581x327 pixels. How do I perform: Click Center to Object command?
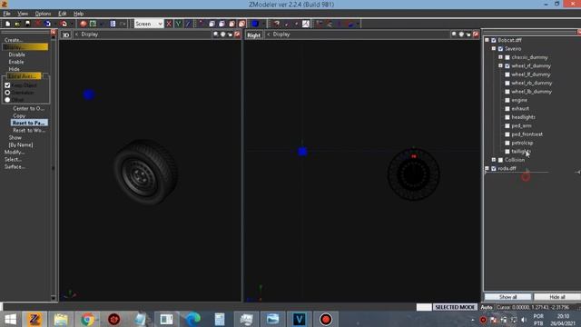pos(28,109)
